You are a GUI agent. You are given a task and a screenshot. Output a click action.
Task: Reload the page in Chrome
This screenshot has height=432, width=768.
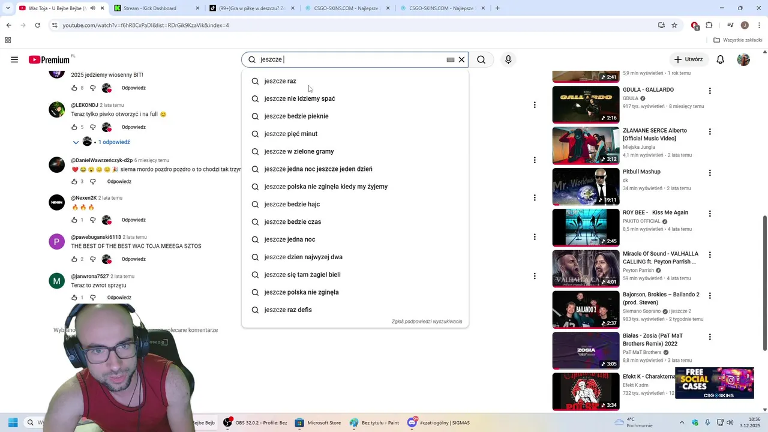38,25
